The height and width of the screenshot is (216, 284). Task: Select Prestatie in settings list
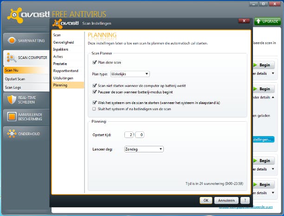[68, 64]
